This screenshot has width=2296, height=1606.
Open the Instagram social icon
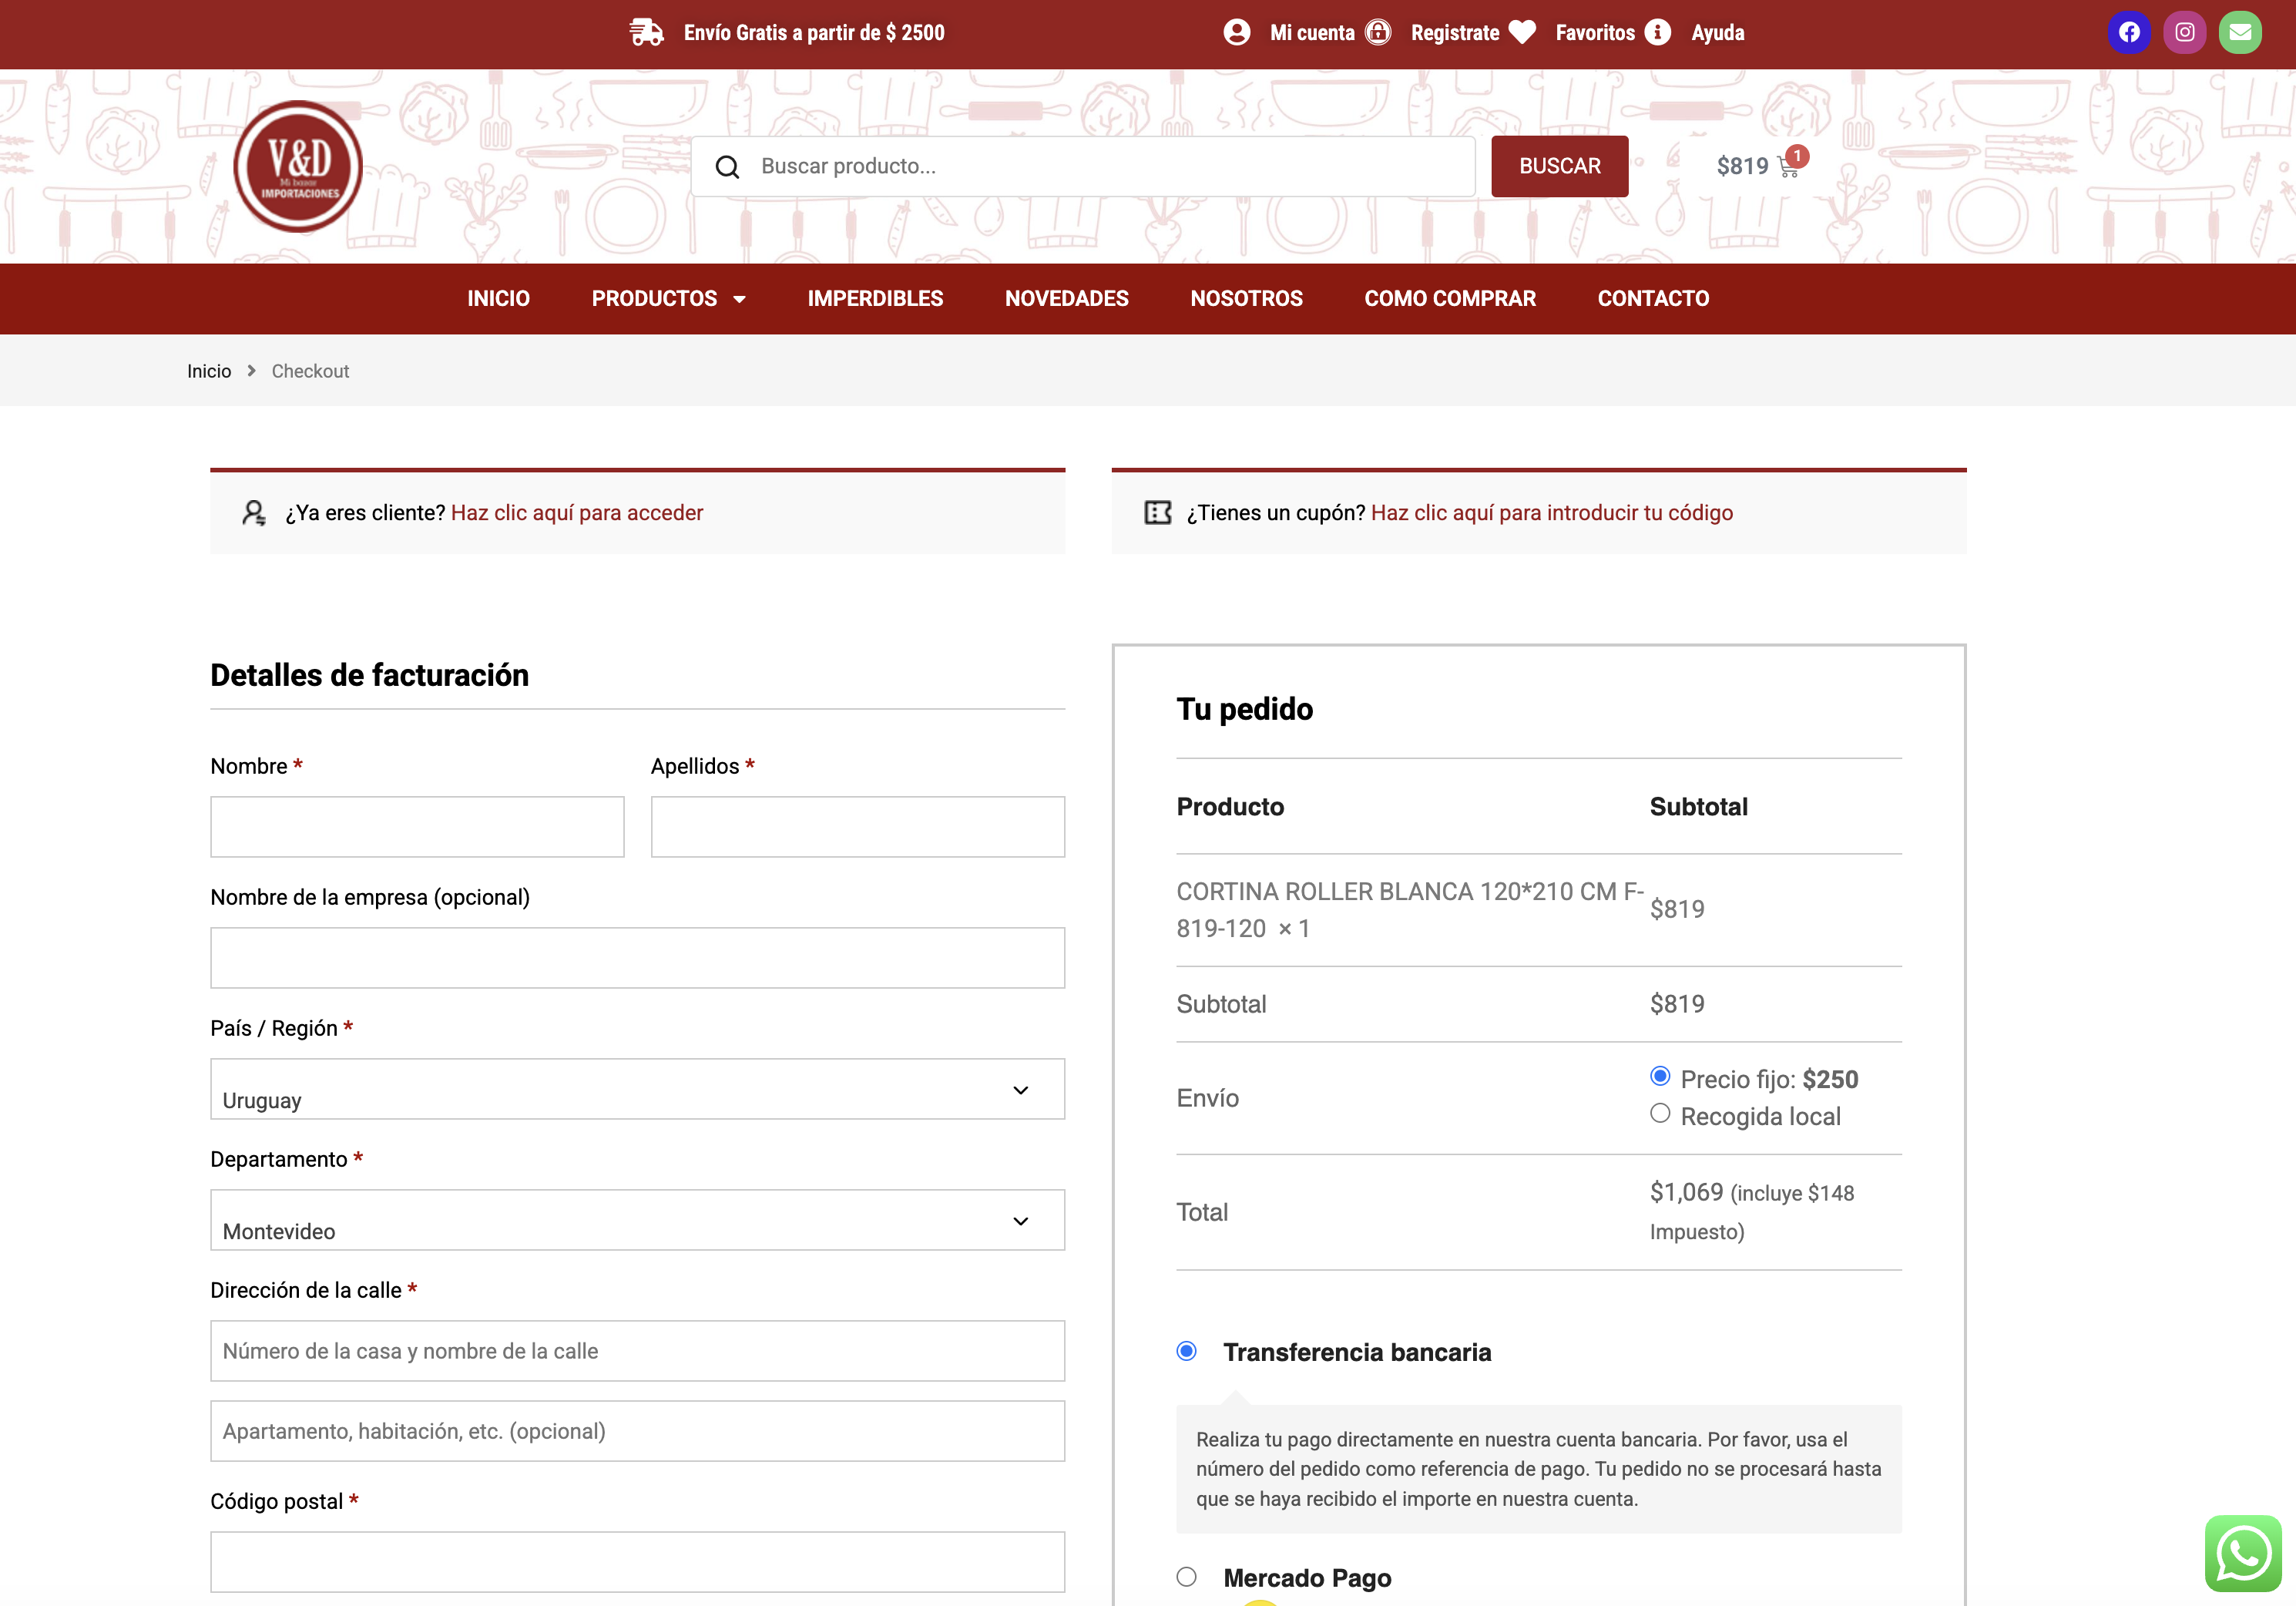tap(2185, 32)
